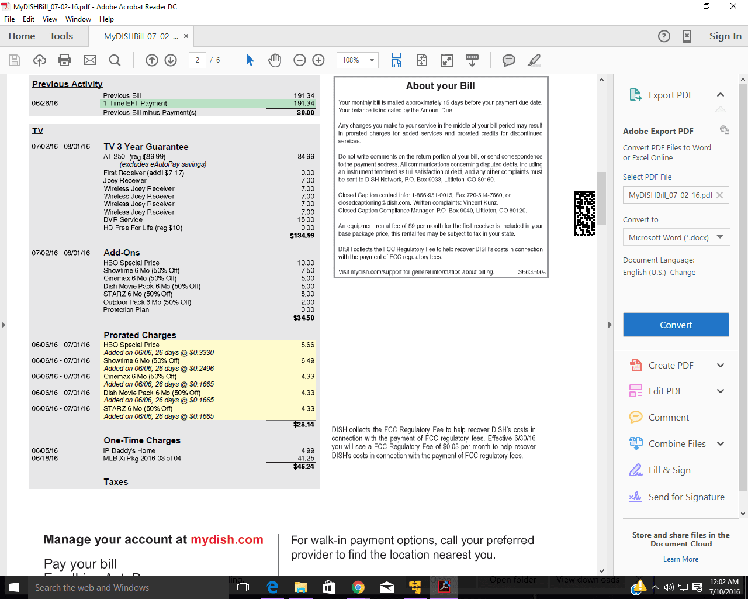Screen dimensions: 748x599
Task: Open File Explorer from taskbar
Action: 301,587
